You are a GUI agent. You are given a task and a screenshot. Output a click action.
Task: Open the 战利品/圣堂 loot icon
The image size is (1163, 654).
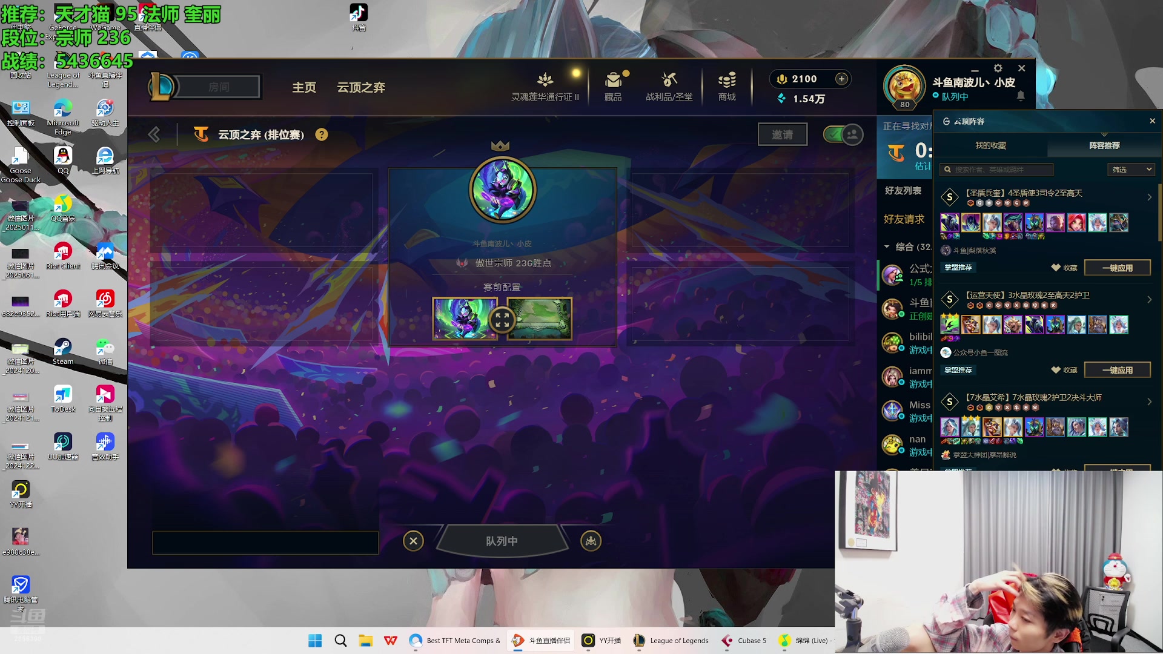(669, 80)
